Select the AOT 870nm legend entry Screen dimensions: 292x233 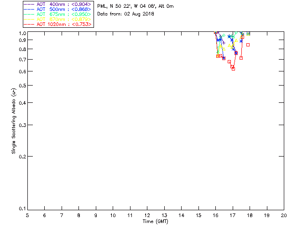coord(57,19)
